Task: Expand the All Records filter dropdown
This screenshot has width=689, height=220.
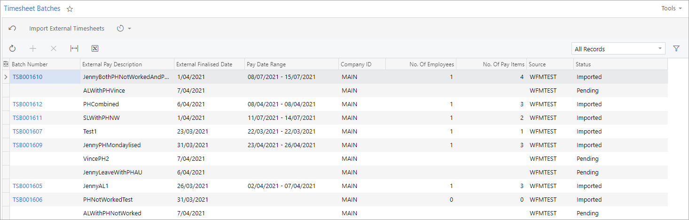Action: [x=660, y=48]
